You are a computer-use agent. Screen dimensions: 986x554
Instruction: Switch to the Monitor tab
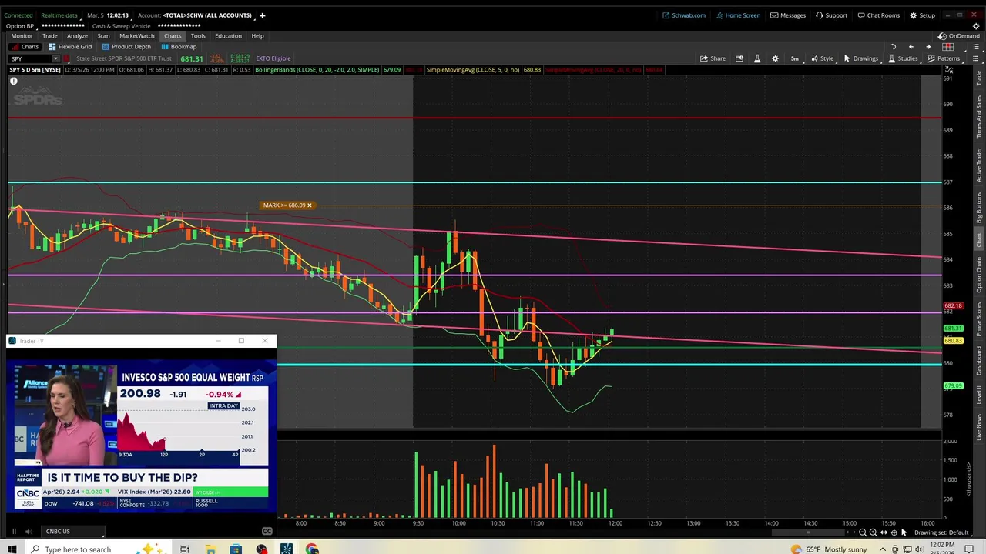click(22, 36)
